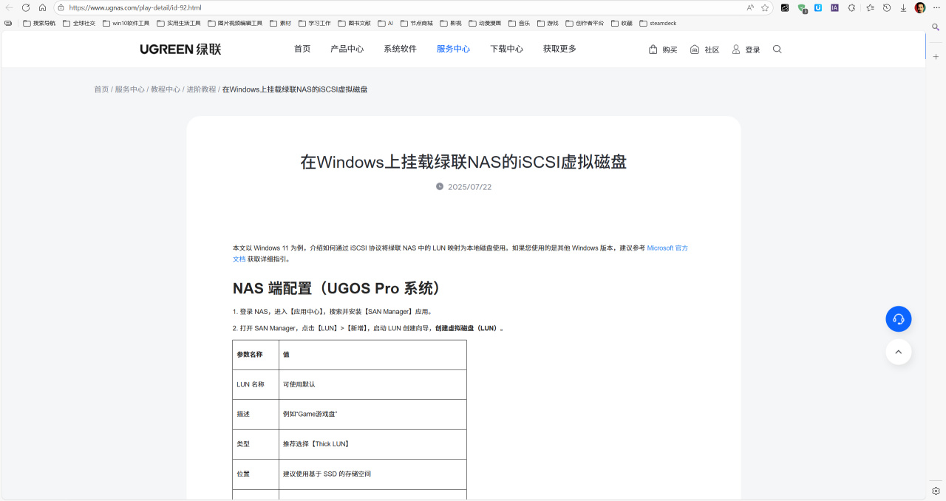
Task: Open the 搜索导航 bookmark folder
Action: coord(39,23)
